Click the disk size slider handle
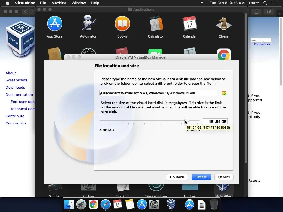Viewport: 283px width, 212px height. point(187,121)
